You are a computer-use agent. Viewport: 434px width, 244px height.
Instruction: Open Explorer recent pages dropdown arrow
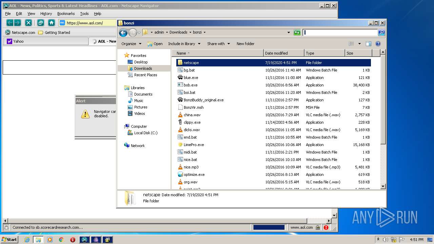click(x=139, y=33)
